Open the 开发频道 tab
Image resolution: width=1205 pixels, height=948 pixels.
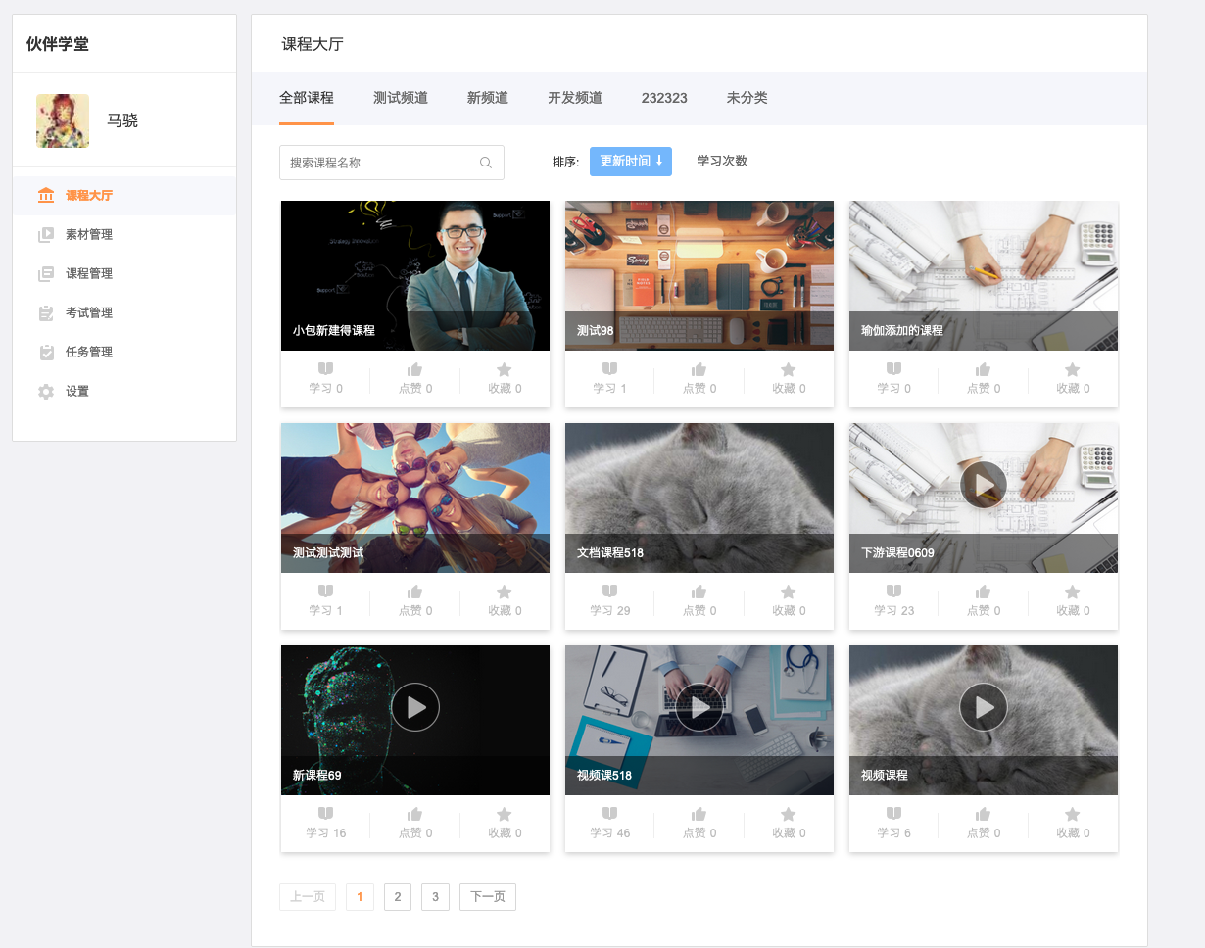click(x=575, y=98)
